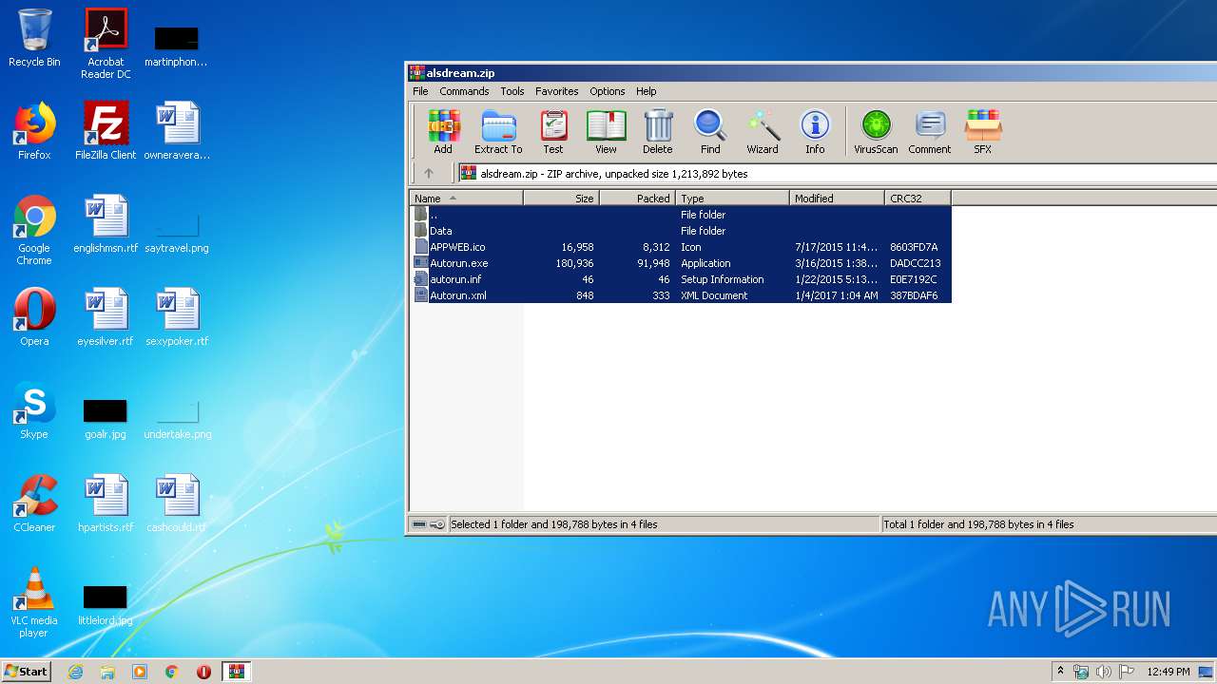
Task: Click the Find toolbar icon
Action: pos(710,132)
